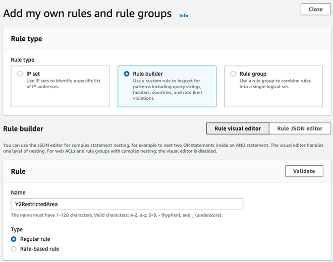The image size is (333, 262).
Task: Select the Rule group radio button
Action: pyautogui.click(x=233, y=74)
